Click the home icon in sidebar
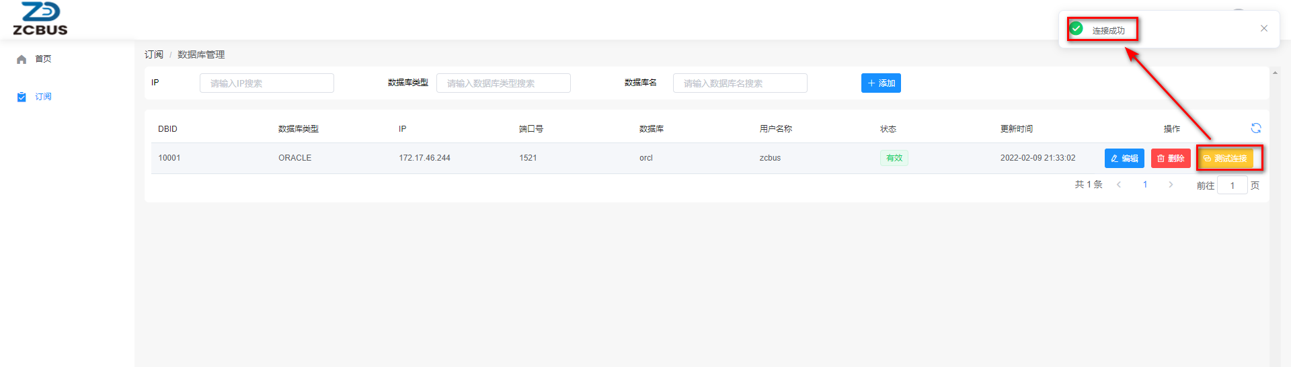This screenshot has width=1291, height=367. [22, 59]
